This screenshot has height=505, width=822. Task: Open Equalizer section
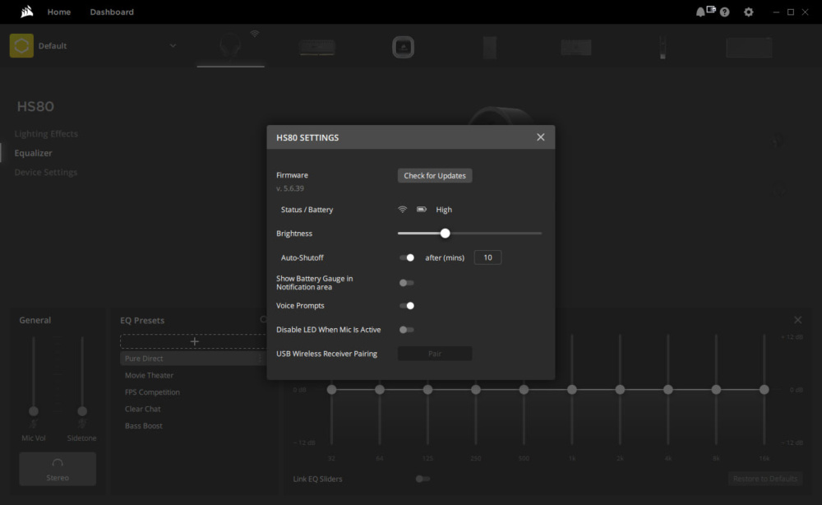pyautogui.click(x=33, y=153)
